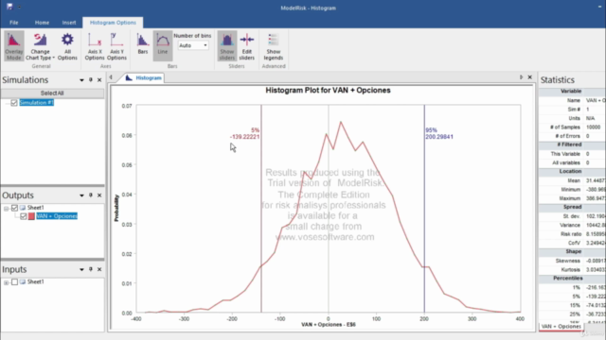Click Kurtosis row in Statistics
The height and width of the screenshot is (340, 606).
pyautogui.click(x=572, y=270)
